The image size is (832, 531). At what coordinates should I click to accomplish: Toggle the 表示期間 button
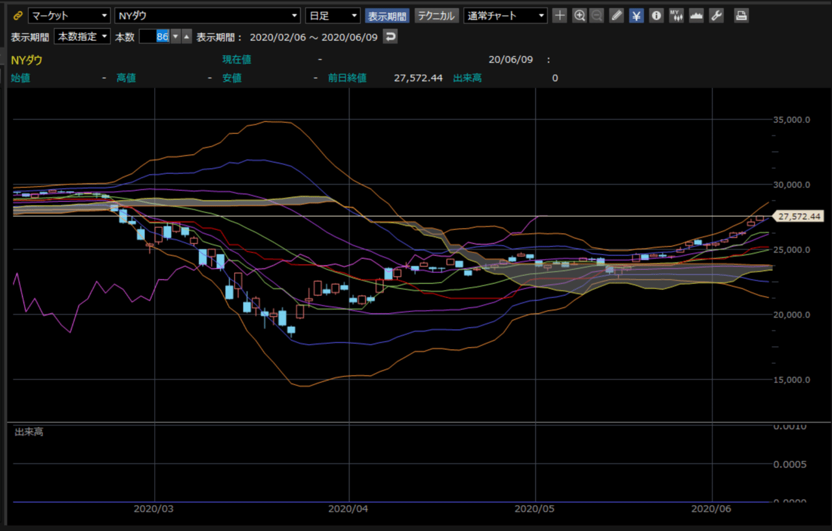click(x=387, y=16)
